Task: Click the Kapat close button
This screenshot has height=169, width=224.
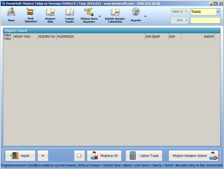Action: click(20, 156)
